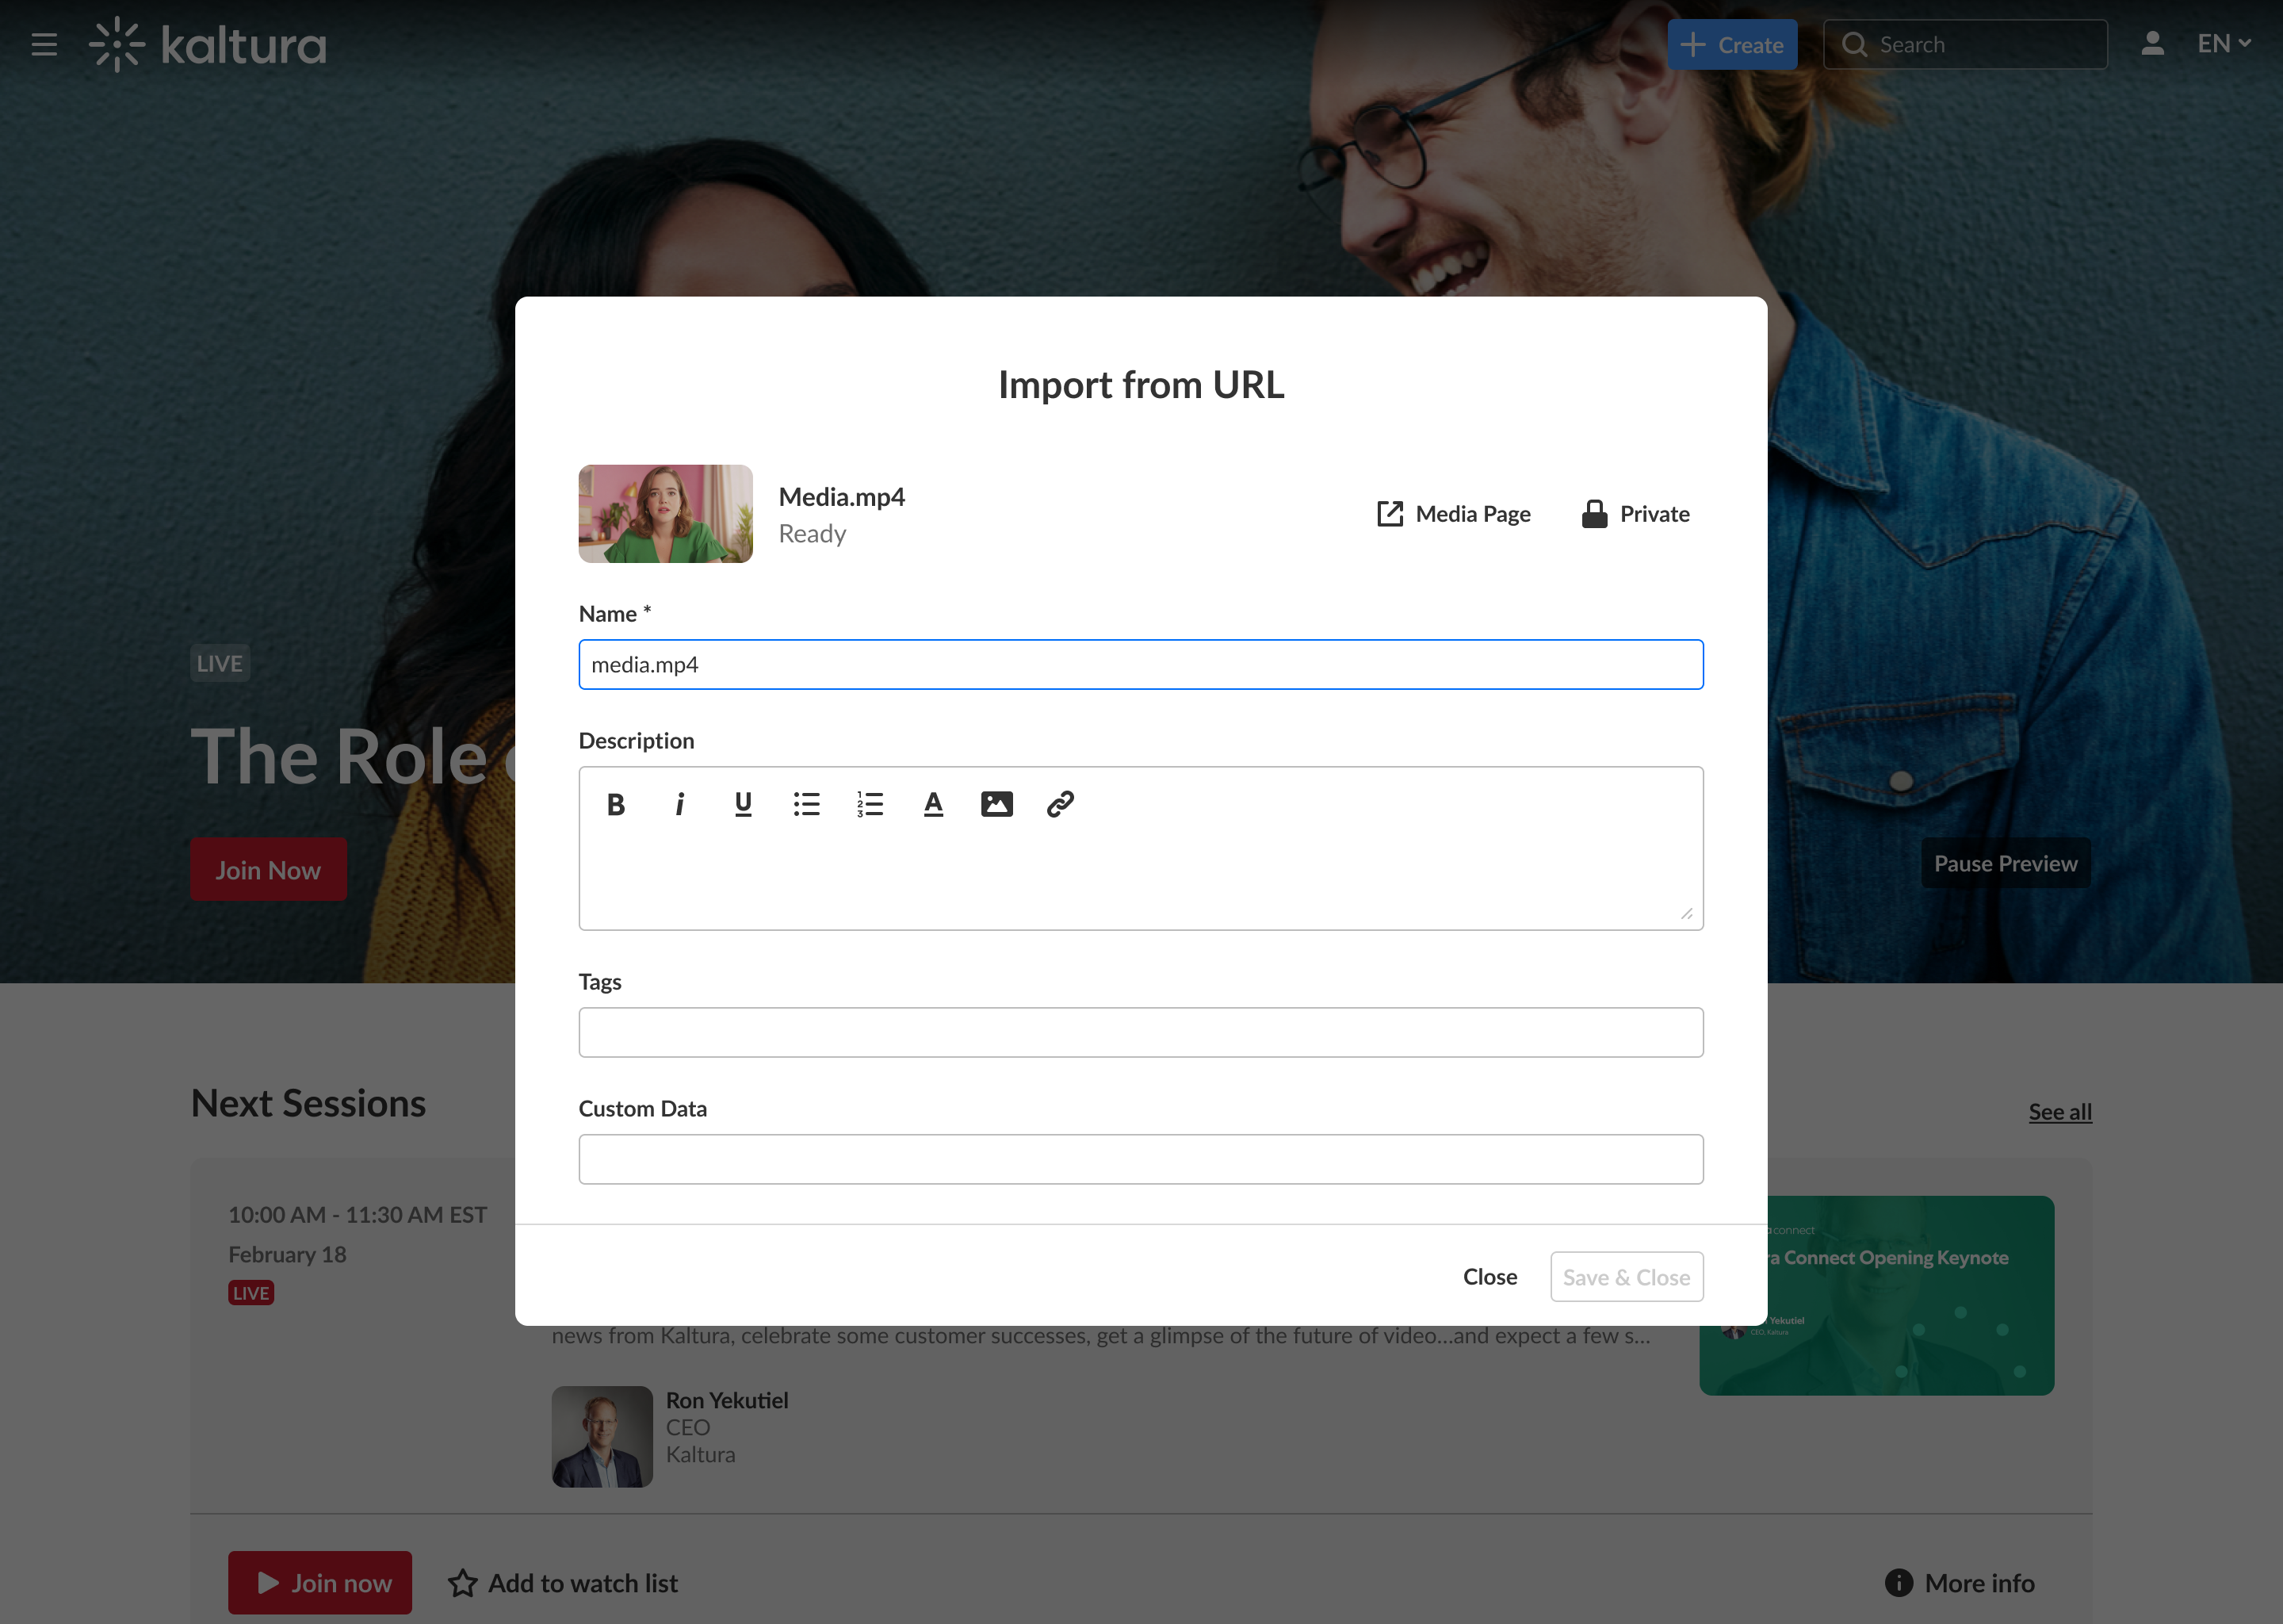Open the user profile menu
This screenshot has height=1624, width=2283.
pyautogui.click(x=2152, y=44)
